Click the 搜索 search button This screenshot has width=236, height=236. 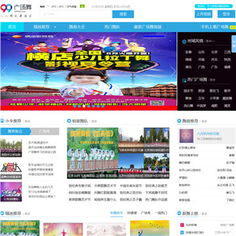tap(123, 14)
